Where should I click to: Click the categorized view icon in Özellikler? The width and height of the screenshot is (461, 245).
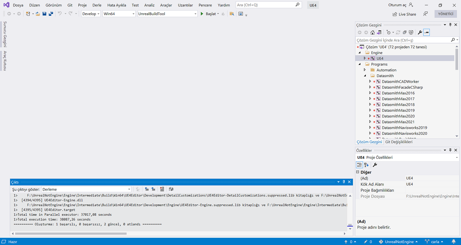point(360,165)
